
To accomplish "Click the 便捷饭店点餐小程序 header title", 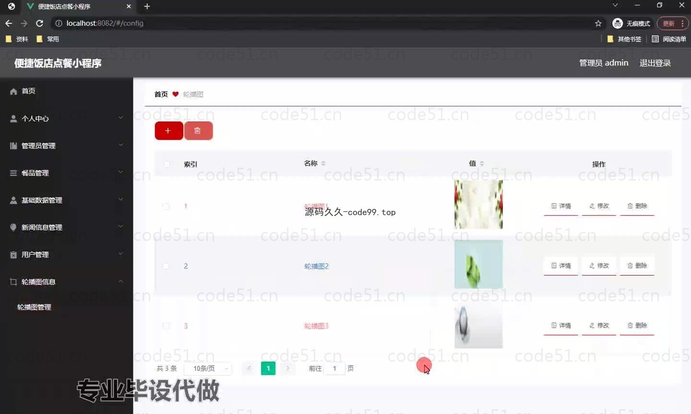I will tap(58, 63).
